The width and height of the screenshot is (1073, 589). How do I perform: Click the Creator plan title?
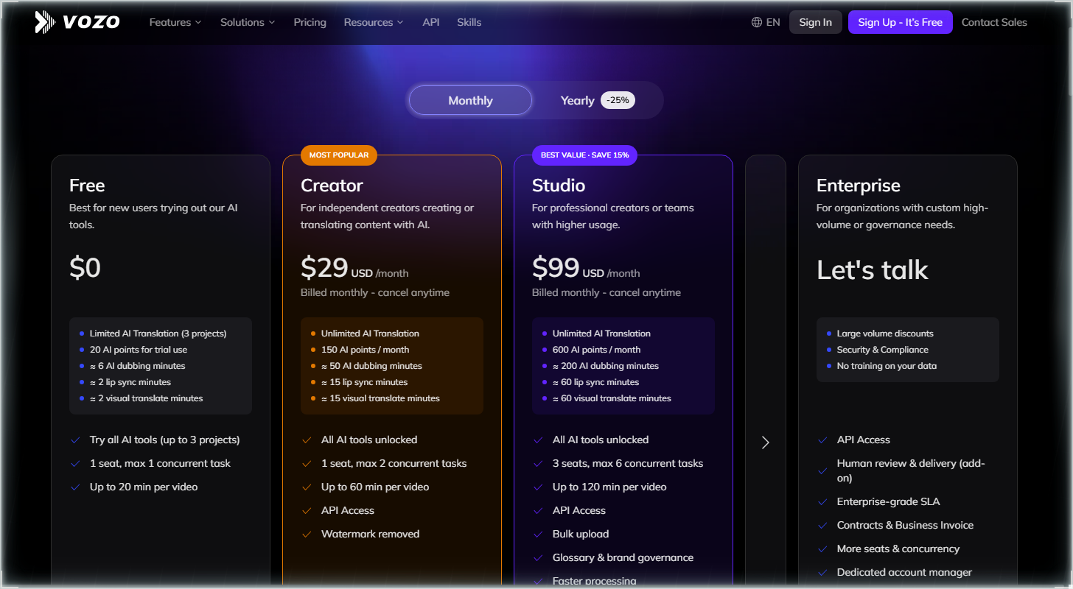pos(332,186)
